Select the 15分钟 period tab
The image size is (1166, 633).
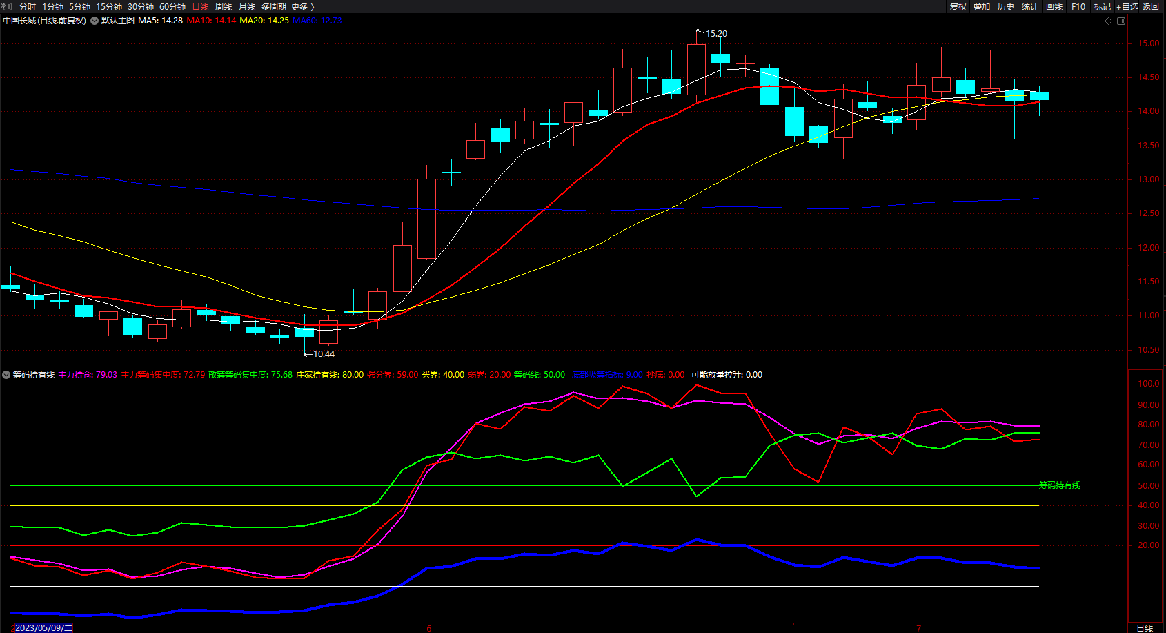109,7
